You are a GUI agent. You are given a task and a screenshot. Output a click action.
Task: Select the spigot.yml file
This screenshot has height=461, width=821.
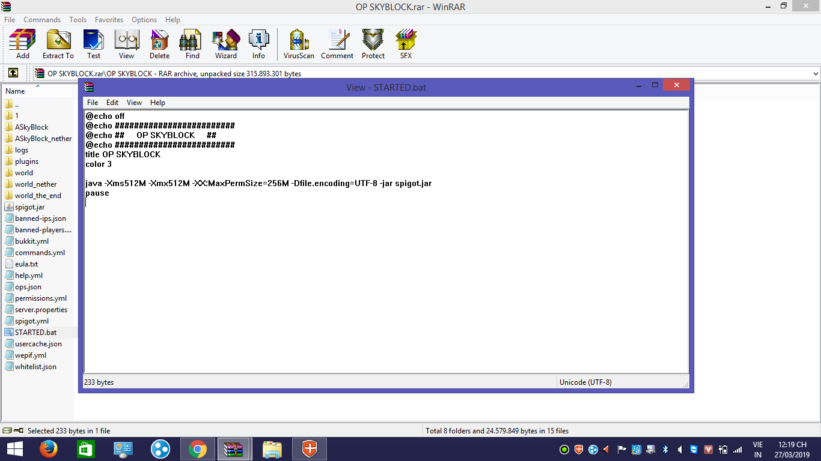tap(27, 321)
